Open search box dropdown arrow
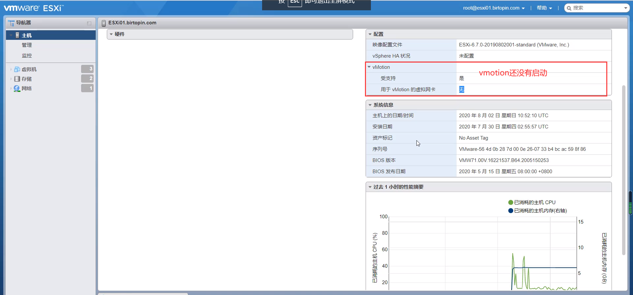The width and height of the screenshot is (633, 295). click(625, 8)
